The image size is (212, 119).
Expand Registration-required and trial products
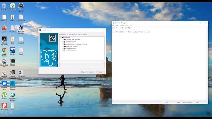point(63,45)
